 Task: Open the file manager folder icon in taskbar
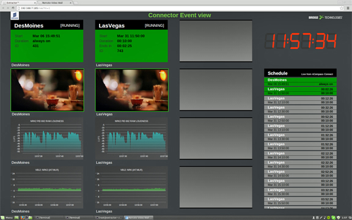point(31,218)
